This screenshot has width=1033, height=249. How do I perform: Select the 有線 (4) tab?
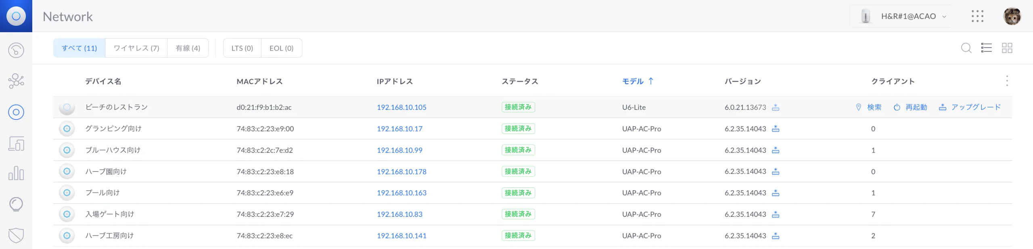[x=188, y=48]
